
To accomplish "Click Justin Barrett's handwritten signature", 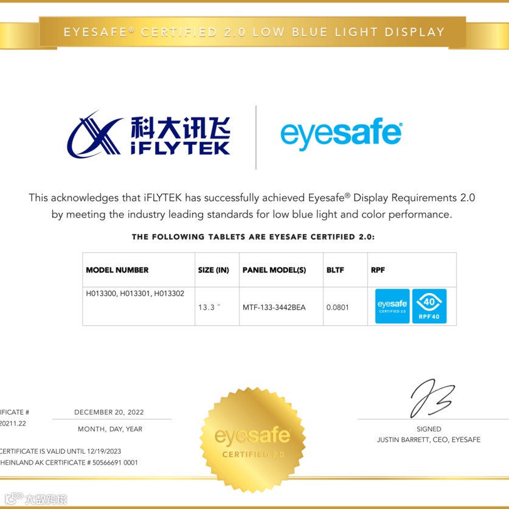I will (x=432, y=398).
